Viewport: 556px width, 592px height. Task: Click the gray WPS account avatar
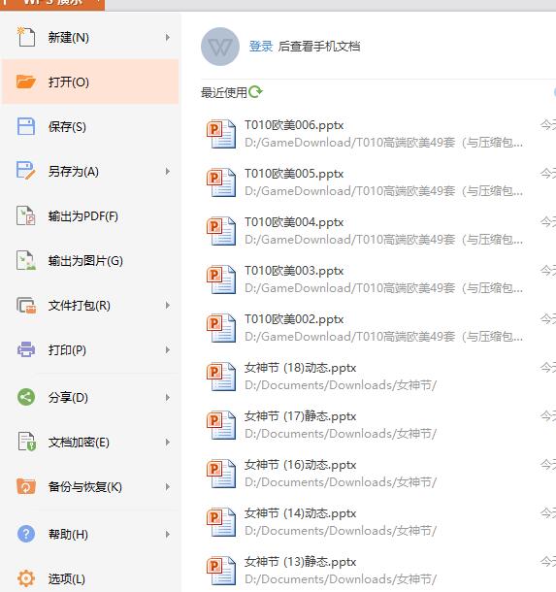[220, 47]
